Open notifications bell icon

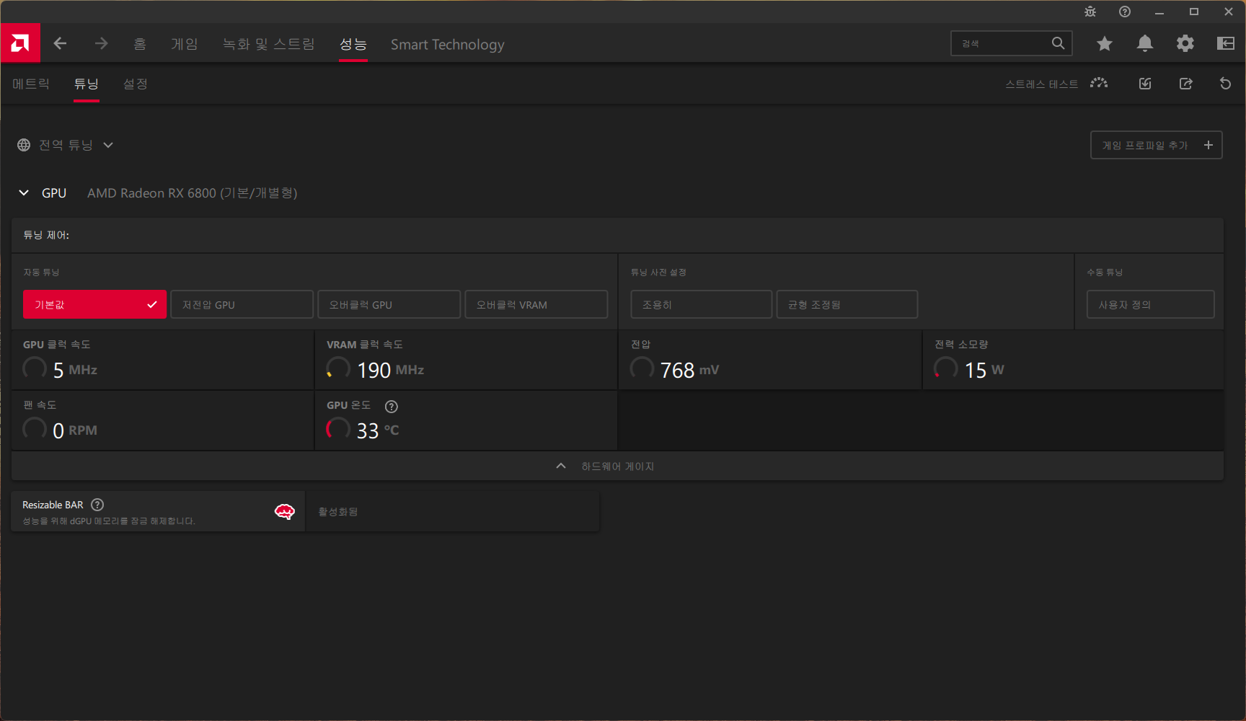tap(1144, 44)
